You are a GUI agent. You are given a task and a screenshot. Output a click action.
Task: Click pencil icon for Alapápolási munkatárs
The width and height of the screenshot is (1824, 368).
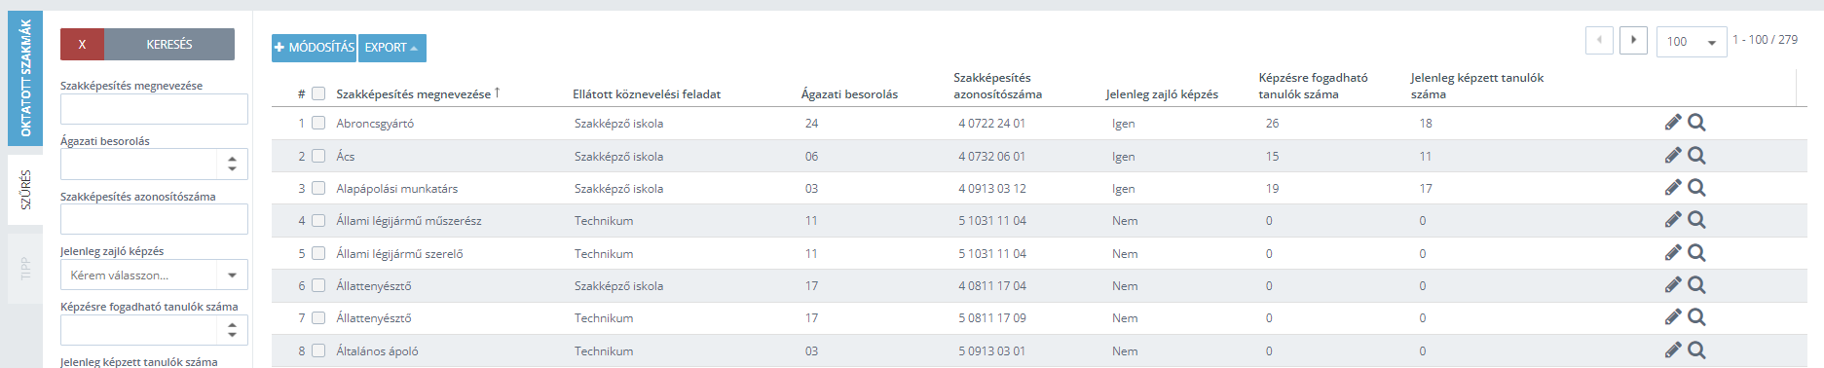[1673, 188]
